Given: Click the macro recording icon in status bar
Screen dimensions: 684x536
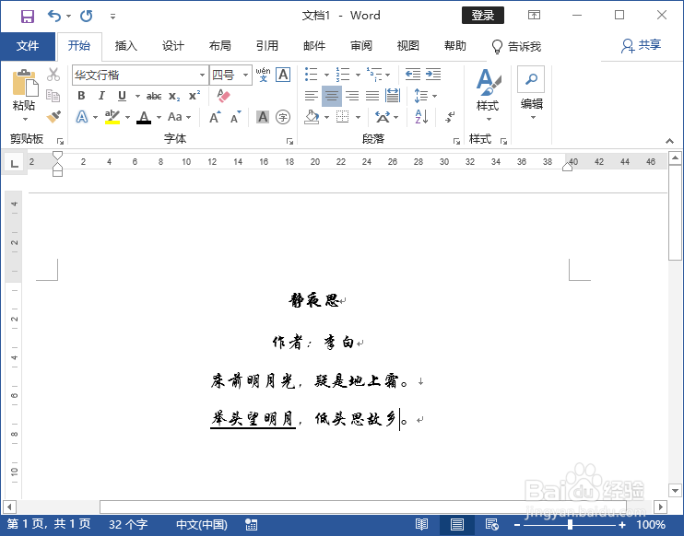Looking at the screenshot, I should (x=252, y=524).
